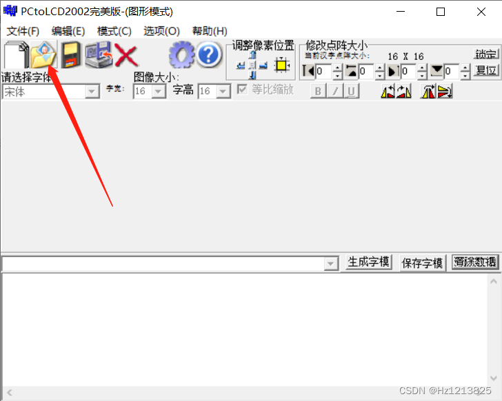
Task: Click horizontal scrollbar left arrow
Action: coord(9,392)
